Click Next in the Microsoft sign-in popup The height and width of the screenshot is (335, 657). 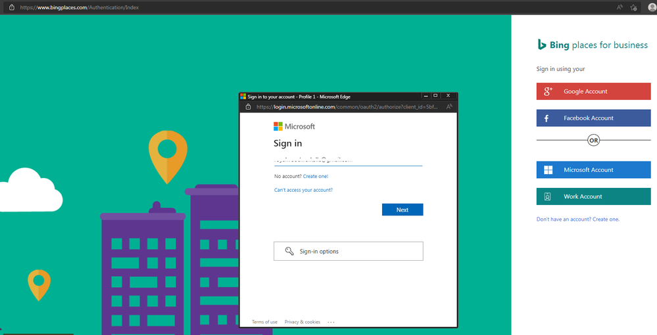click(402, 210)
